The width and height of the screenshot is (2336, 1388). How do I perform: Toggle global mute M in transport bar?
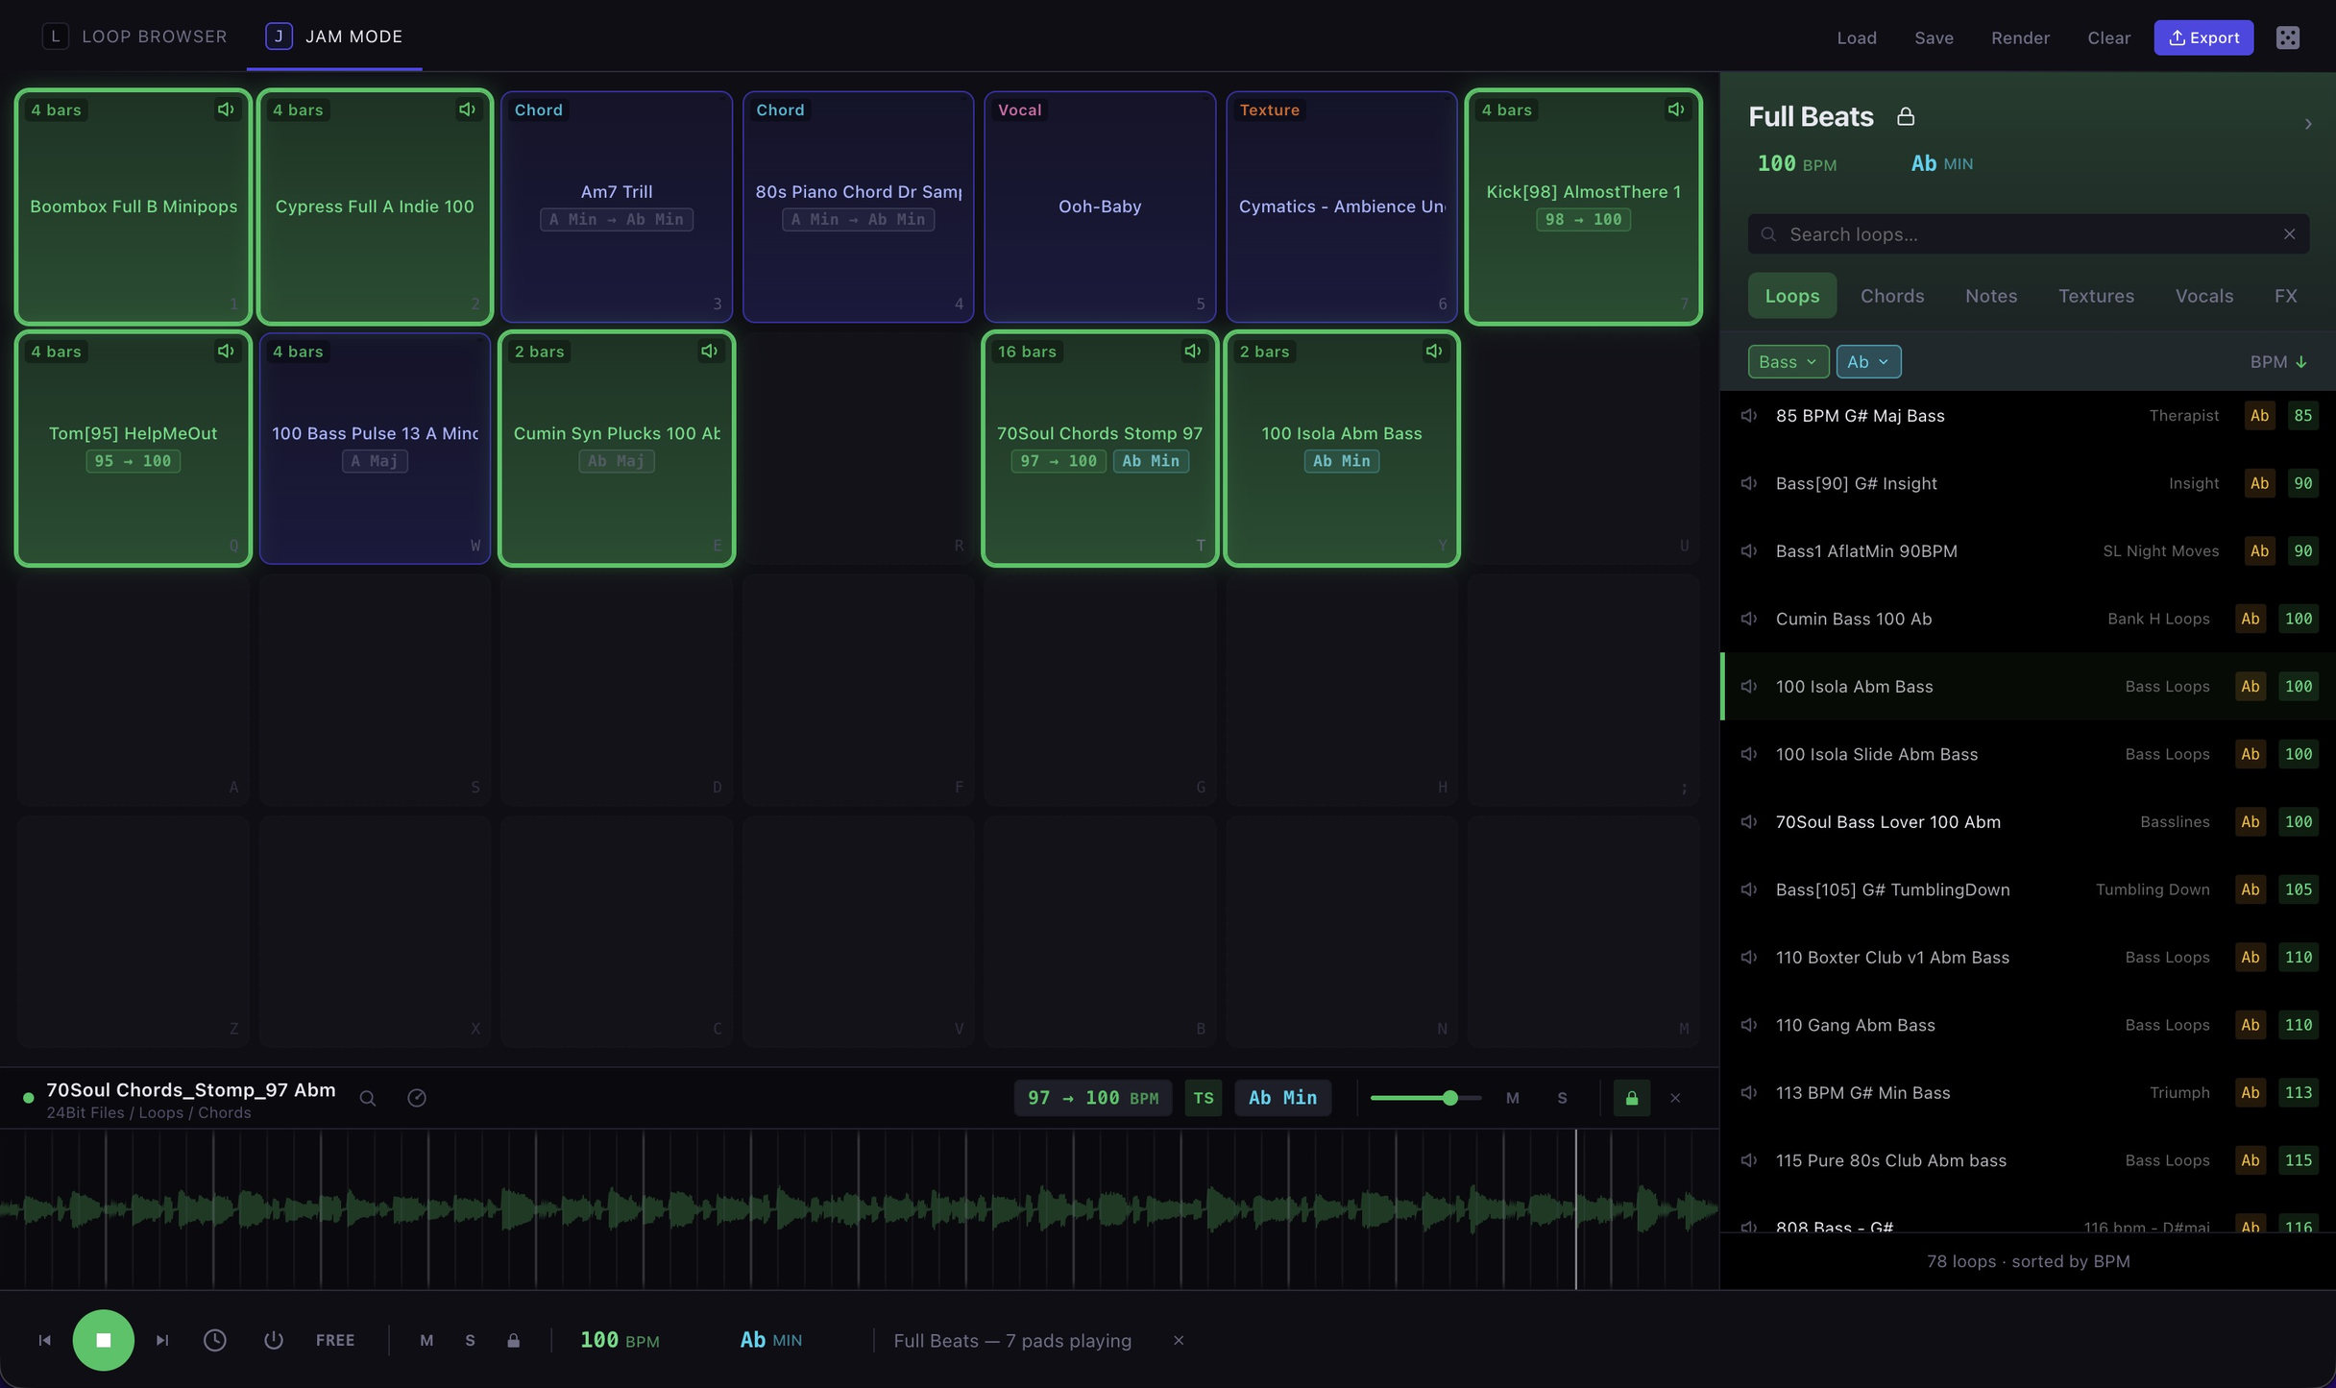[x=426, y=1340]
